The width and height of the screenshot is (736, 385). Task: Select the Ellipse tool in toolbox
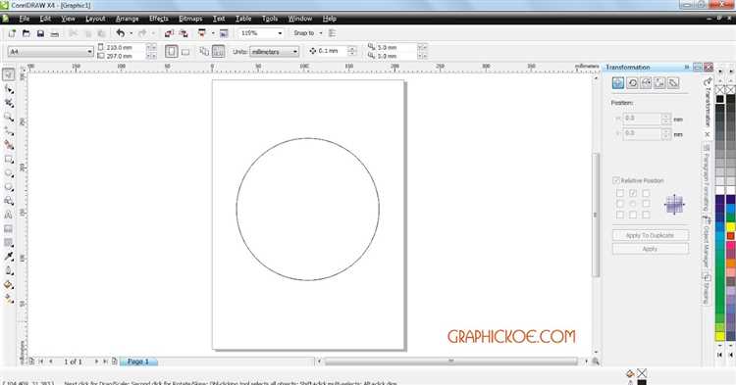click(9, 173)
